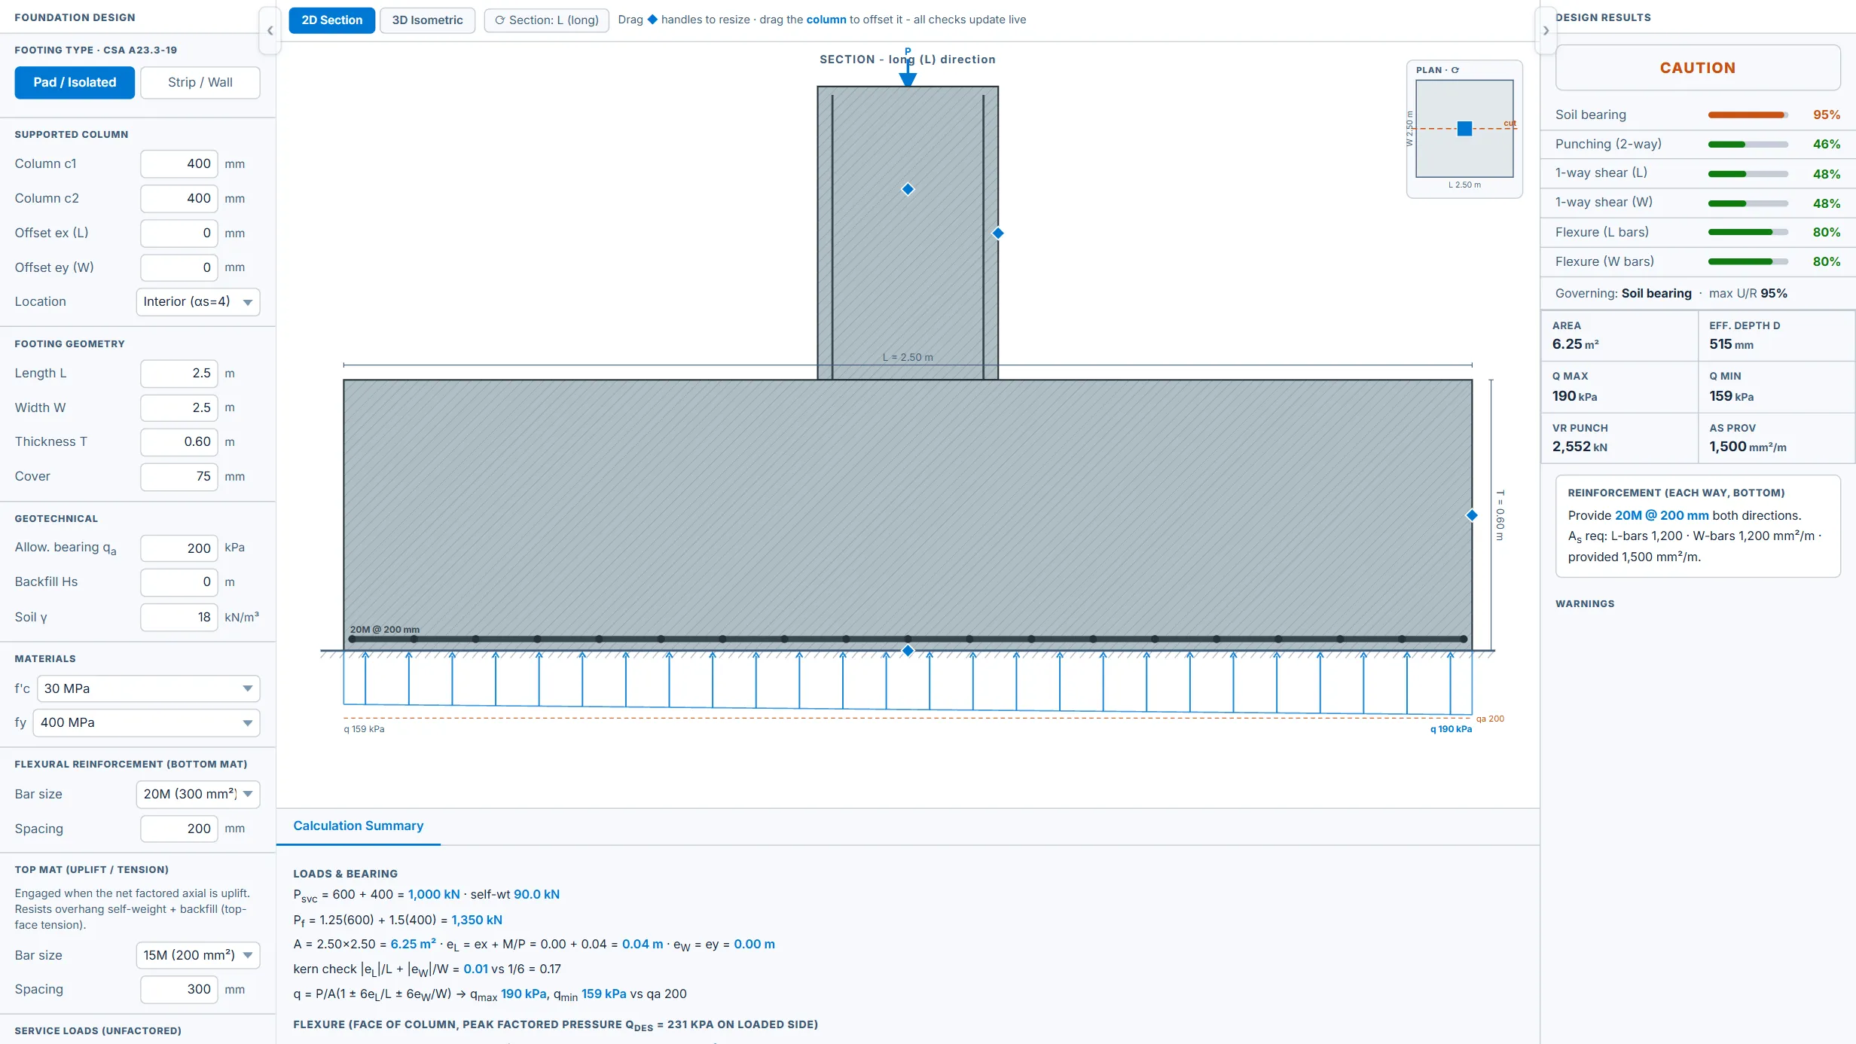Viewport: 1856px width, 1044px height.
Task: Click the Q MIN 159 kPa card
Action: (x=1776, y=387)
